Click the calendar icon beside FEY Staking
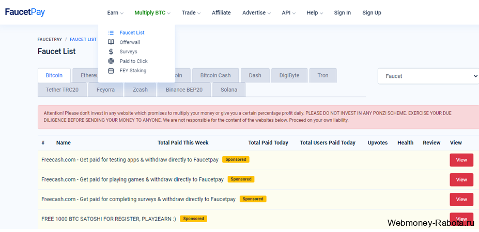 pyautogui.click(x=111, y=71)
